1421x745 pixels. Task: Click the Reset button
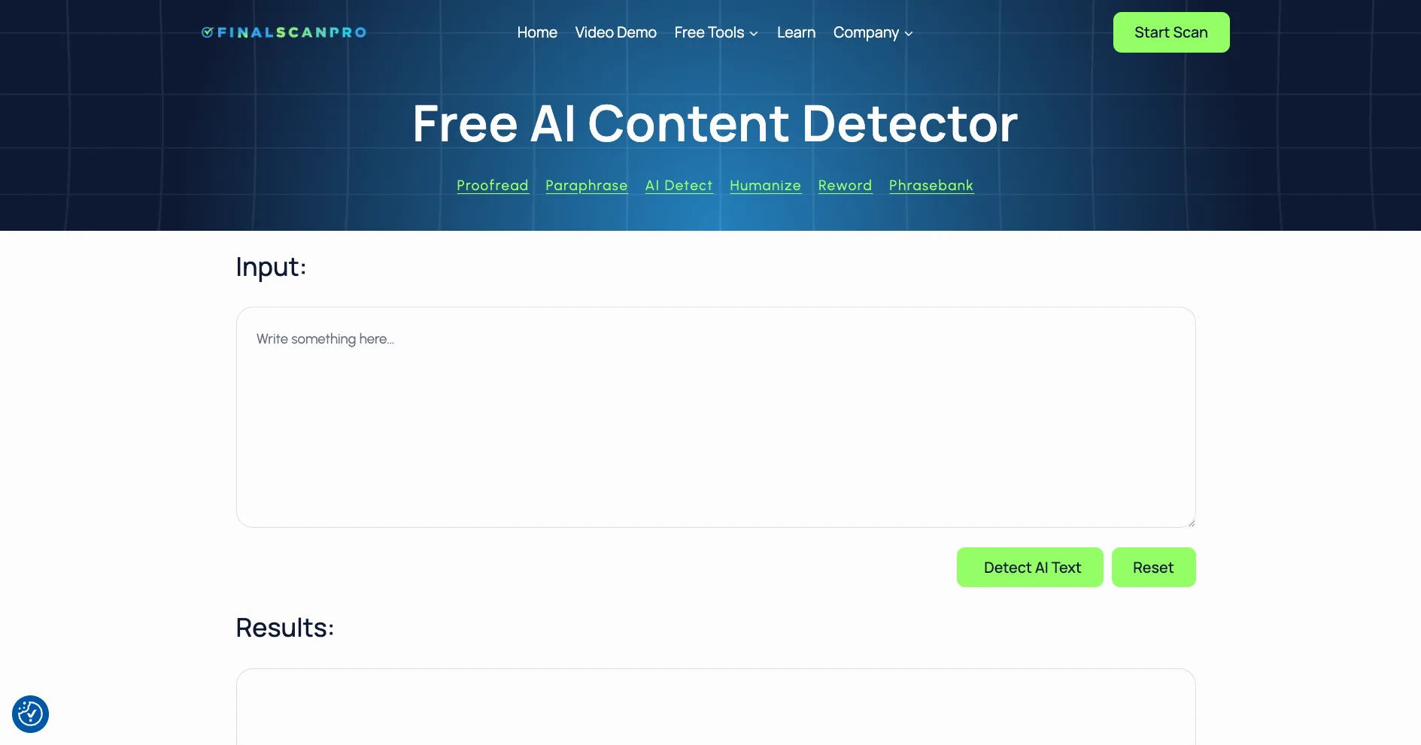click(1154, 568)
